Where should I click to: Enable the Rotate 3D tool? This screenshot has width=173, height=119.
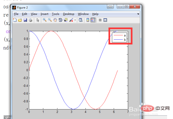coord(61,20)
